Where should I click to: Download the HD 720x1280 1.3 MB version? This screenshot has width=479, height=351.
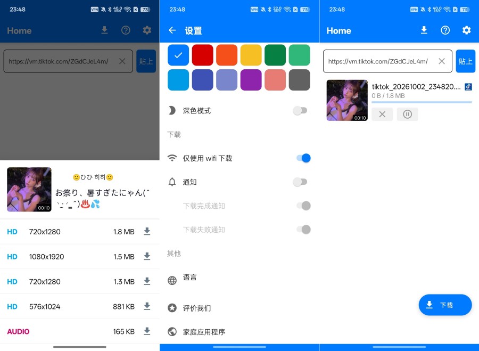coord(147,281)
